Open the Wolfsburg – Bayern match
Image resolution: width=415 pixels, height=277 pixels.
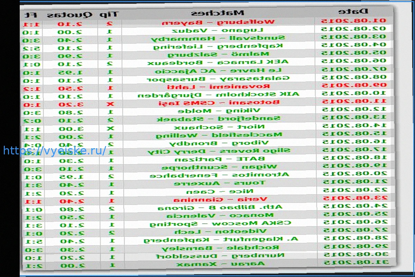(218, 22)
